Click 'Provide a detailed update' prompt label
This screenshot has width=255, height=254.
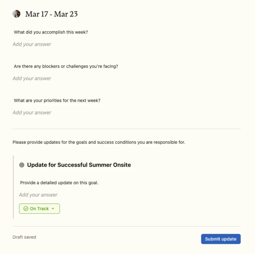point(59,183)
